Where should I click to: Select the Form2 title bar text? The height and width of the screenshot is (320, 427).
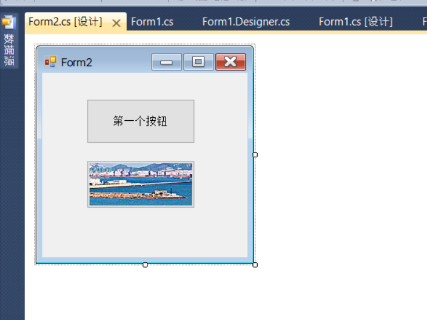tap(76, 63)
